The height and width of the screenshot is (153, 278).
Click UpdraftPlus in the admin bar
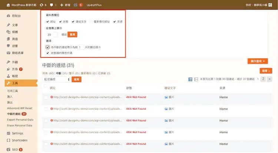(x=94, y=5)
